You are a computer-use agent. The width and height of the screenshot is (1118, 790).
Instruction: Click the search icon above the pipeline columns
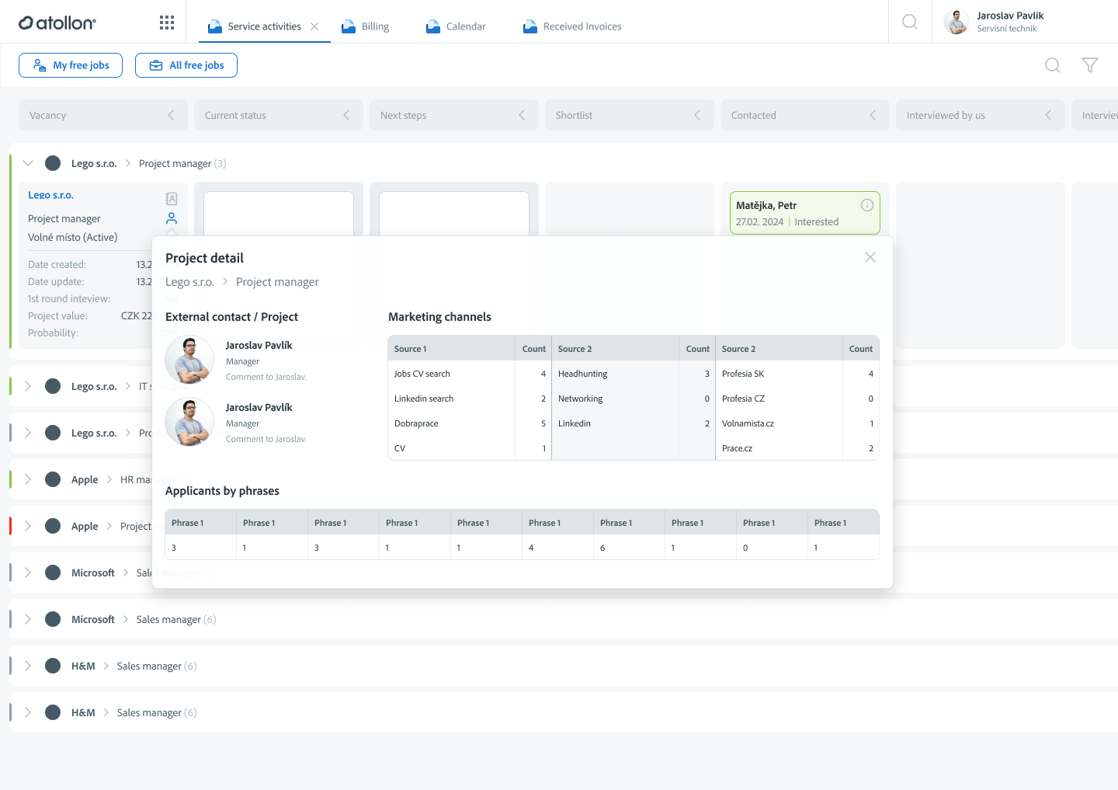click(1052, 65)
